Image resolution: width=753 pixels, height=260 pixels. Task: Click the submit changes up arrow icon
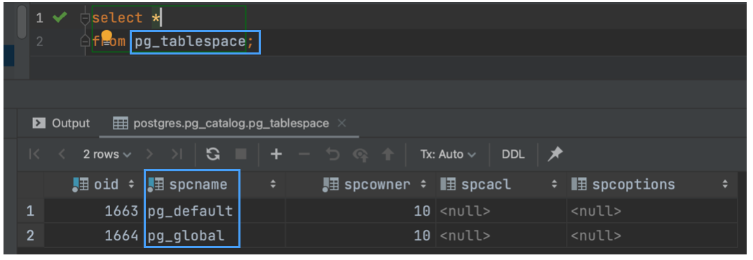pos(388,154)
